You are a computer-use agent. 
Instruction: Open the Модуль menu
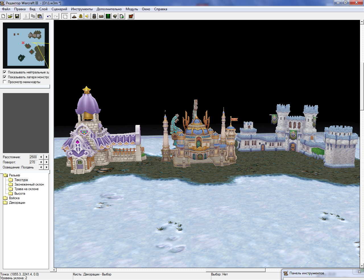click(x=132, y=9)
